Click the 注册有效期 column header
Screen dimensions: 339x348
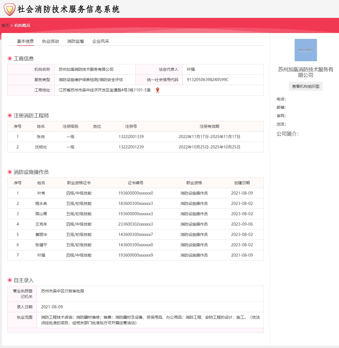tap(209, 126)
